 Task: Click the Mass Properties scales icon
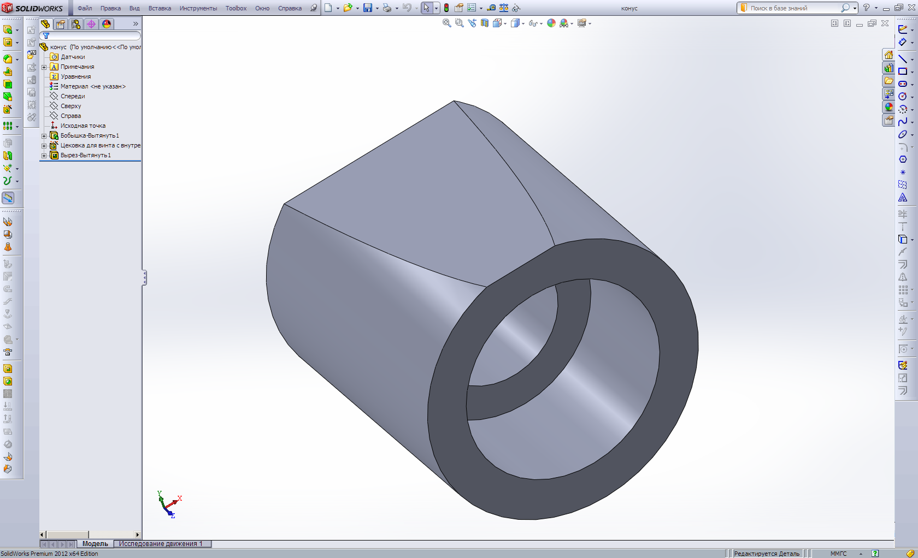504,8
